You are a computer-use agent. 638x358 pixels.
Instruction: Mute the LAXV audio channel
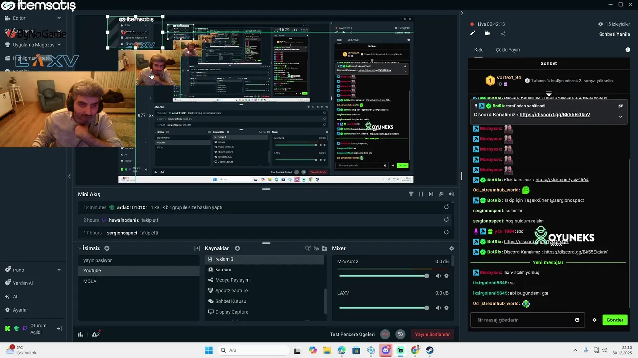(438, 308)
